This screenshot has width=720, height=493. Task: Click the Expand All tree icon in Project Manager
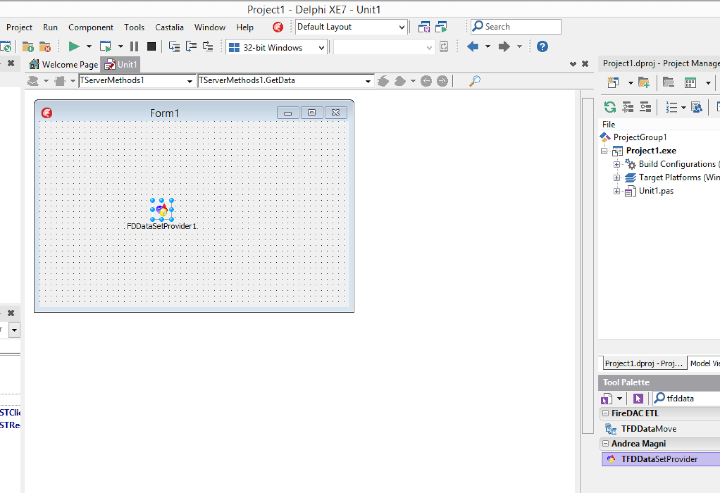628,107
